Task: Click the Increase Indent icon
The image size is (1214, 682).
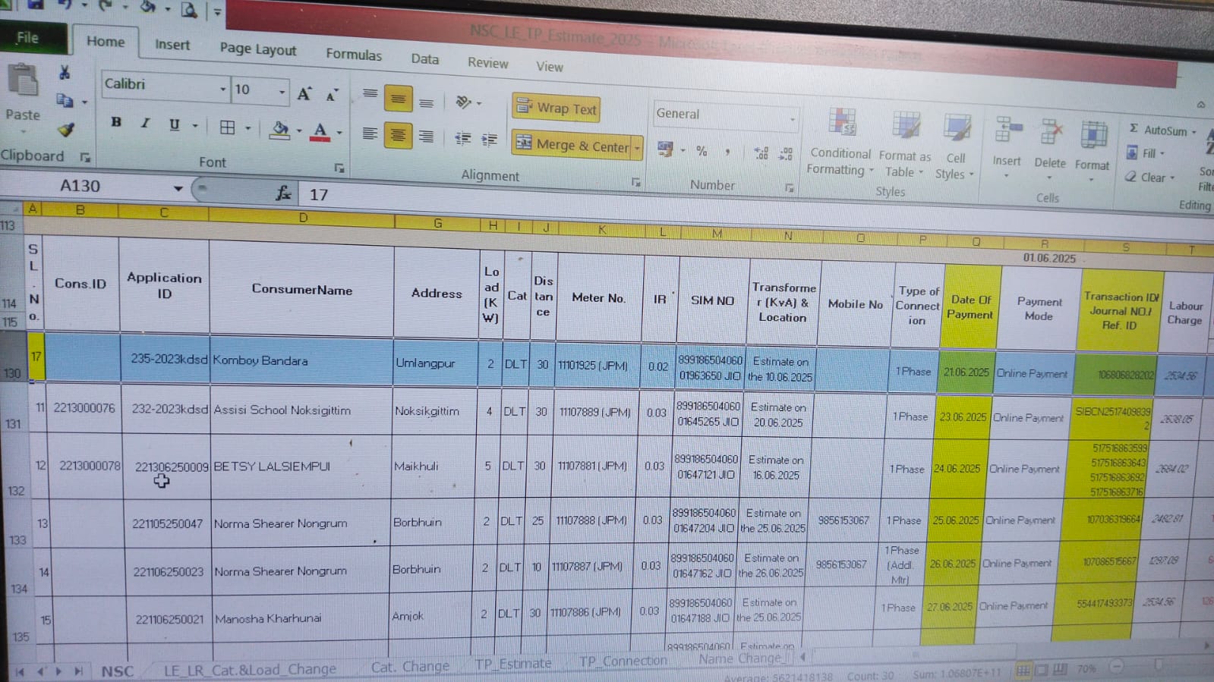Action: pyautogui.click(x=490, y=140)
